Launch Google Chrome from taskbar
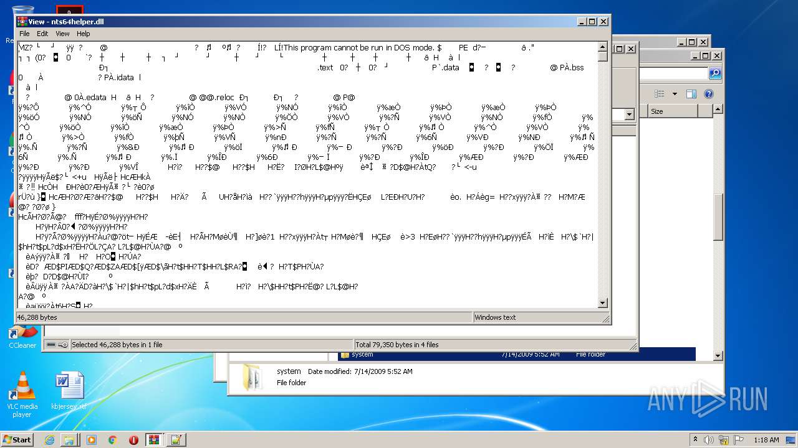The width and height of the screenshot is (798, 448). (112, 440)
